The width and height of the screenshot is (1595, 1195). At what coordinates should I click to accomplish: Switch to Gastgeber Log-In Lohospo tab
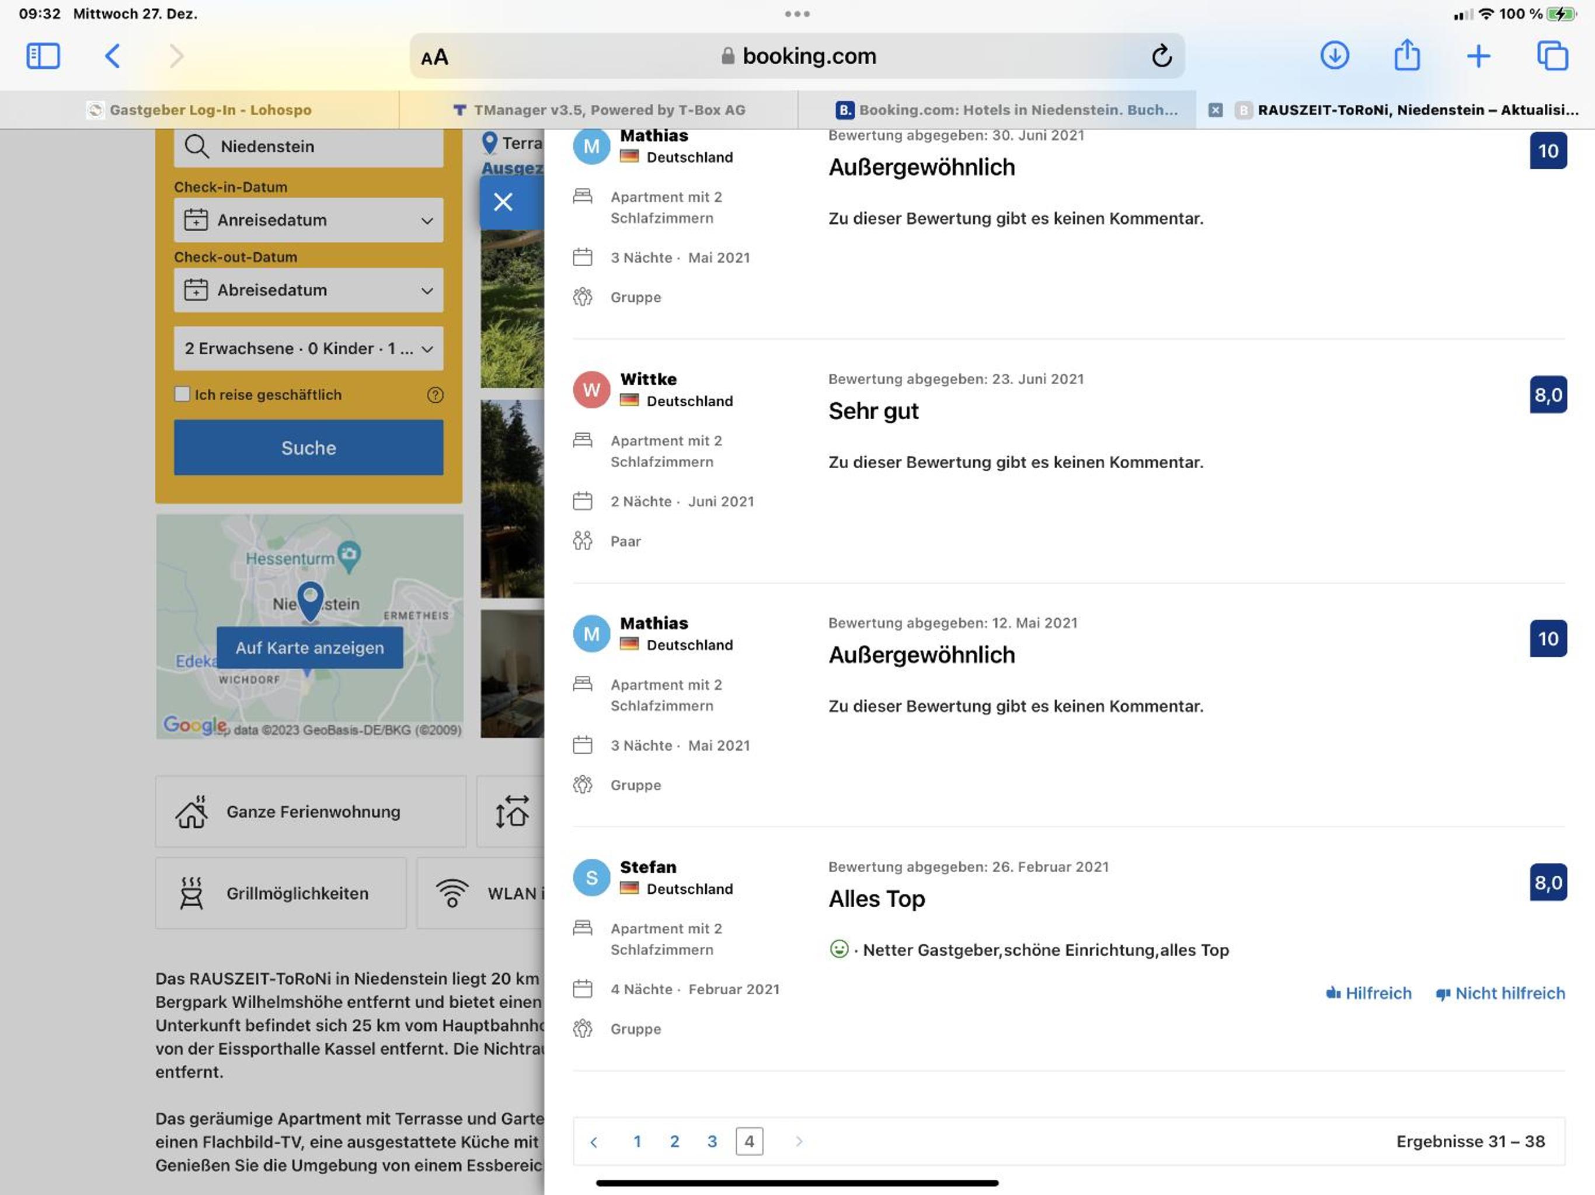point(199,110)
